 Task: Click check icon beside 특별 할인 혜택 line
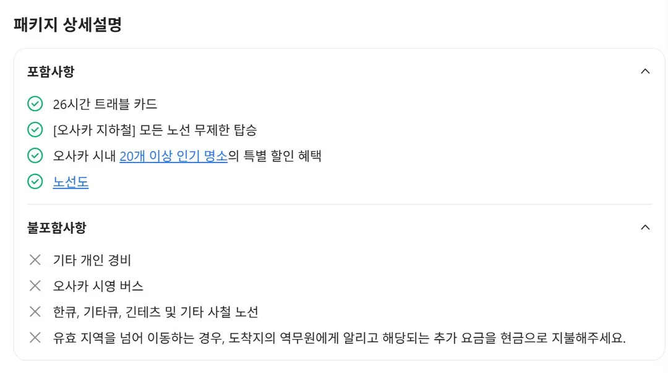coord(35,156)
